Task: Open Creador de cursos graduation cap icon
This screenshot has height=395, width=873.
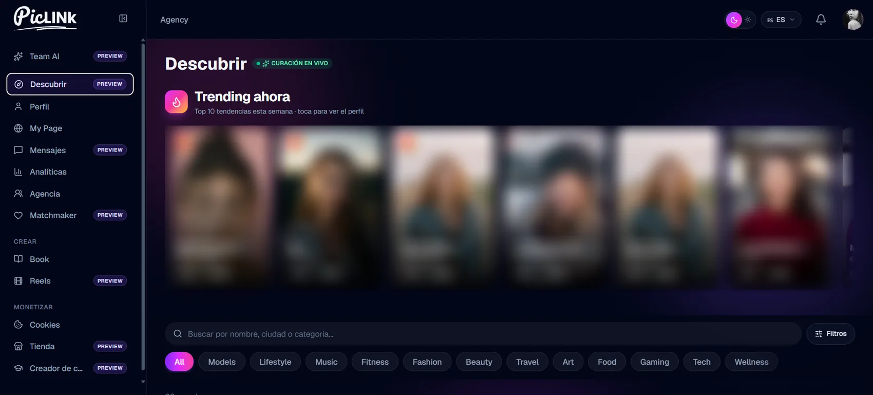Action: point(18,368)
